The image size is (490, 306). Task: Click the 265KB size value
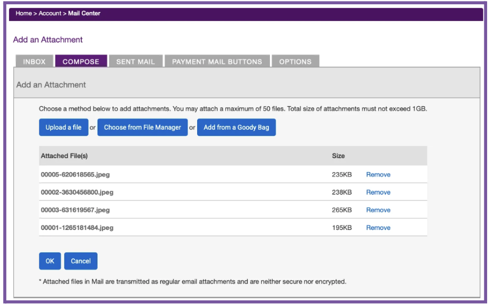point(342,210)
